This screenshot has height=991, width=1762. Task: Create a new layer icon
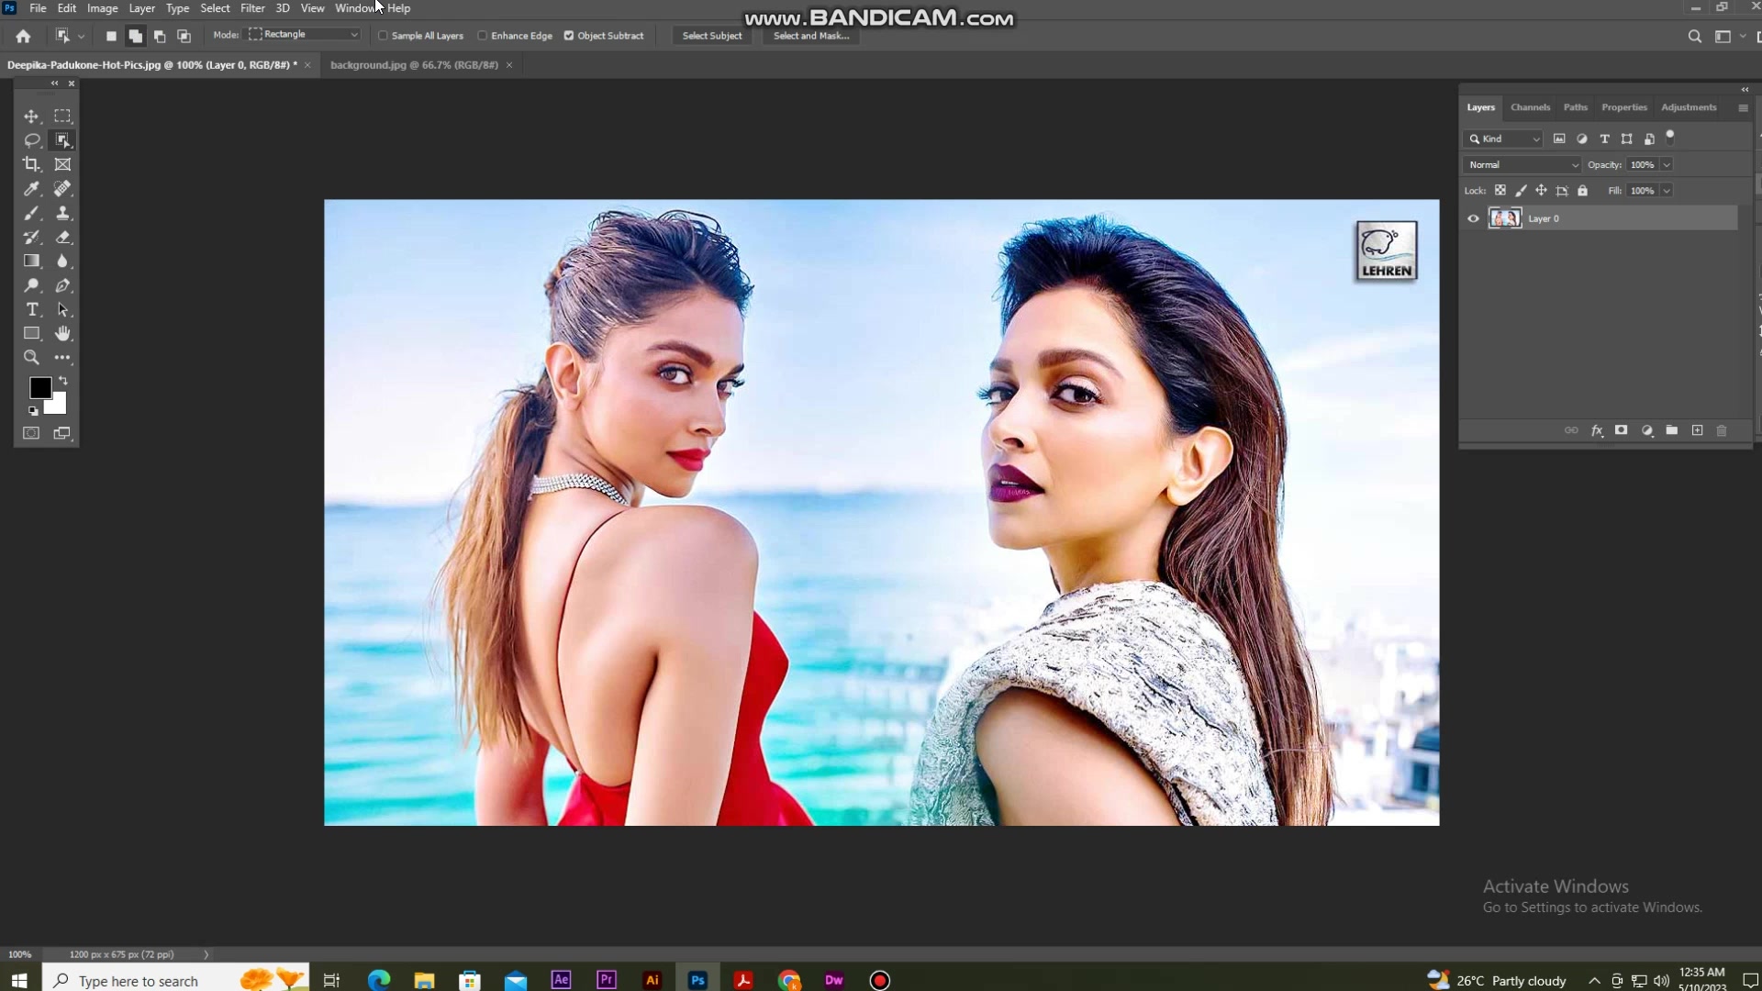pyautogui.click(x=1697, y=430)
